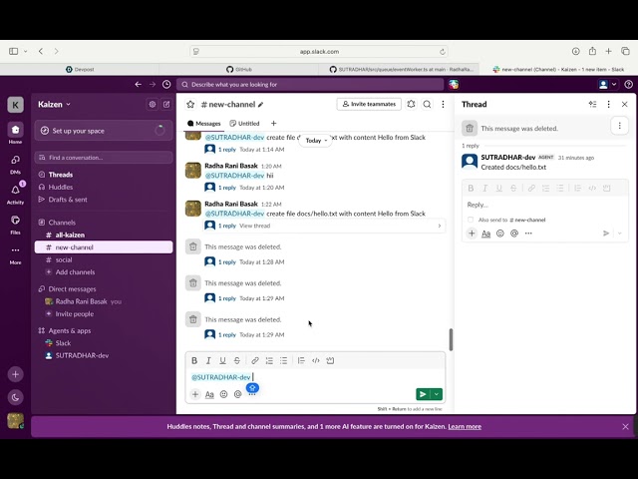Screen dimensions: 638x479
Task: Insert blockquote in main composer
Action: (301, 360)
